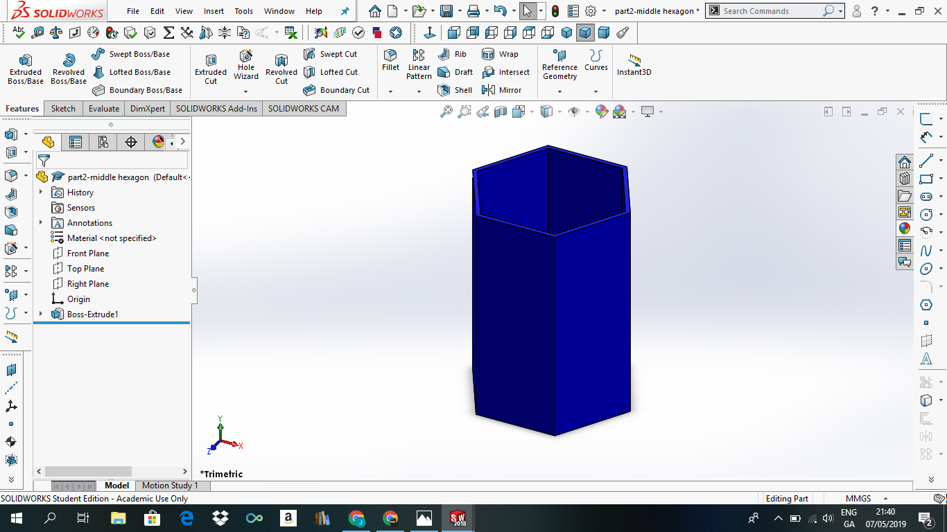Viewport: 947px width, 532px height.
Task: Switch to the Sketch tab
Action: pos(63,109)
